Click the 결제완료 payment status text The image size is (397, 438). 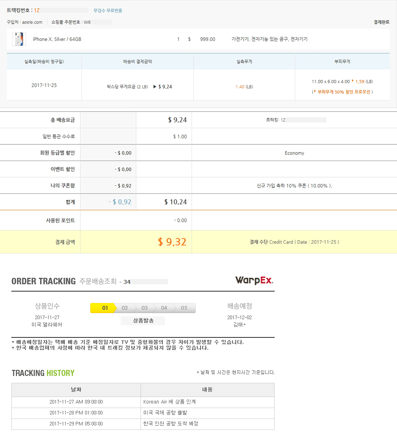[x=381, y=22]
